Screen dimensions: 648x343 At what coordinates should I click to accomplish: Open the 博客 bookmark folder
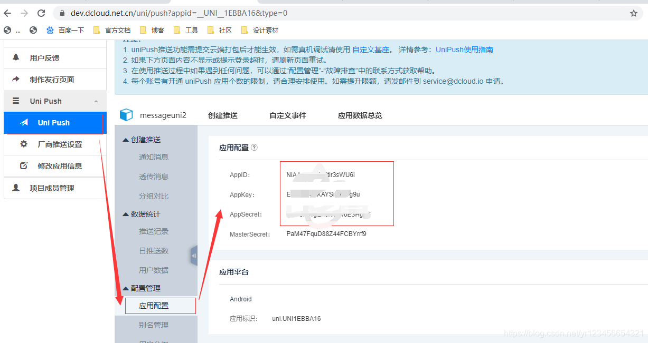coord(152,30)
